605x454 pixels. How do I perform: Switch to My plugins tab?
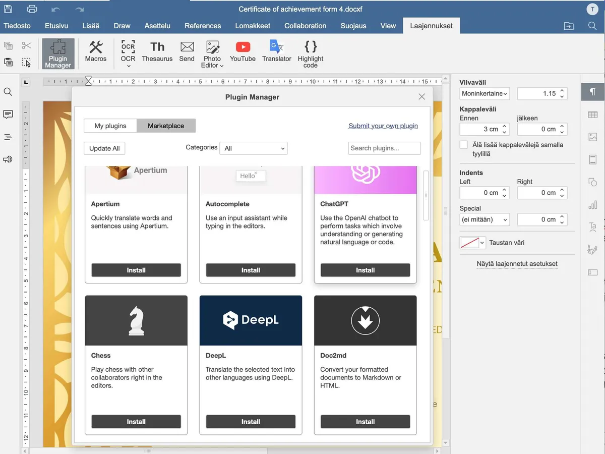point(110,126)
